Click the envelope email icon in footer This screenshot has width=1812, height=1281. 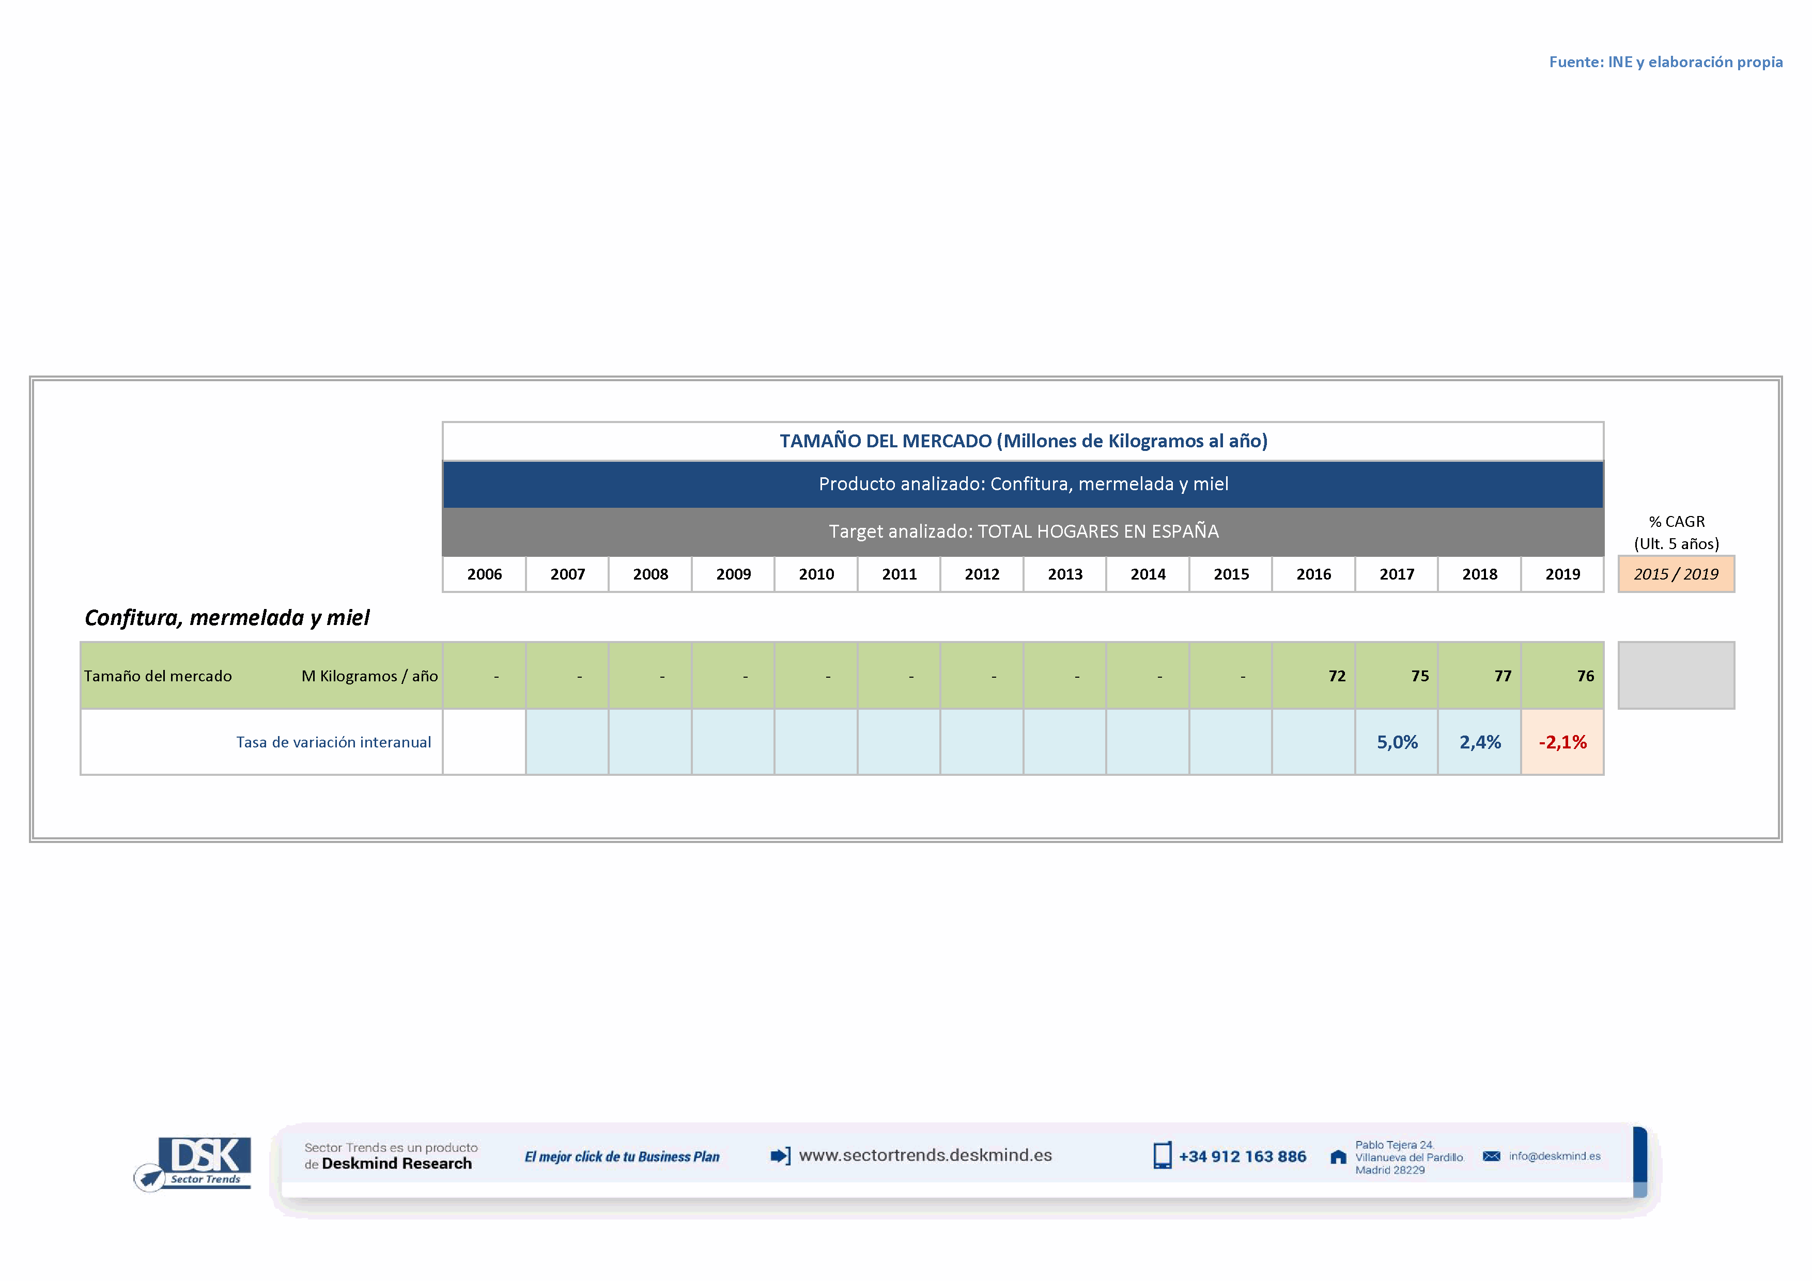tap(1491, 1157)
